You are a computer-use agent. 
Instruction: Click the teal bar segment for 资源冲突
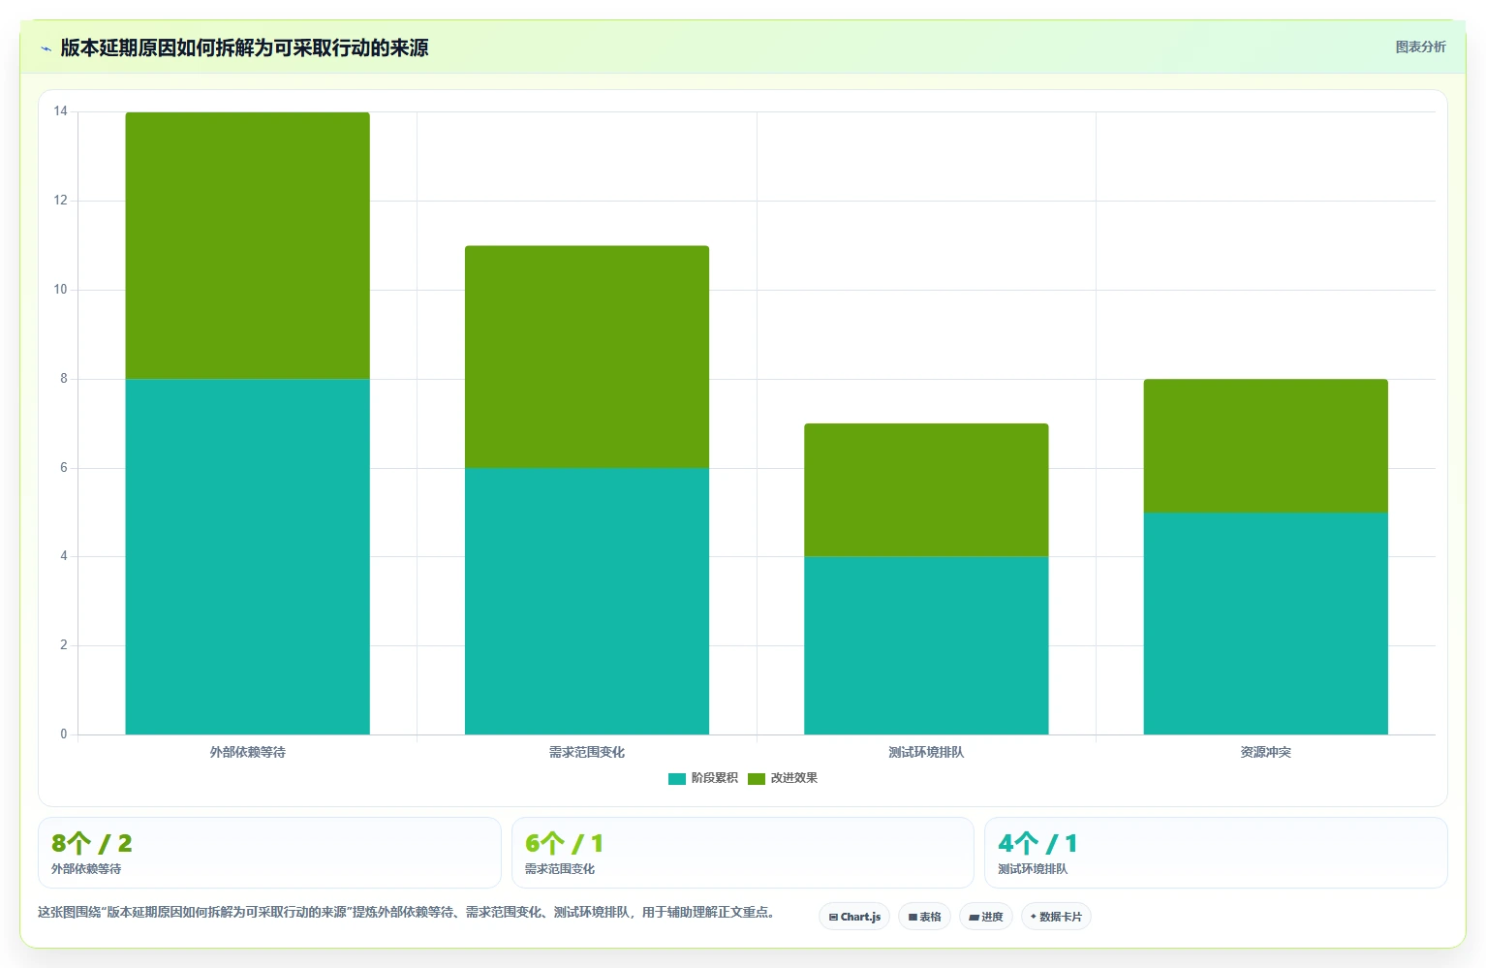1265,623
